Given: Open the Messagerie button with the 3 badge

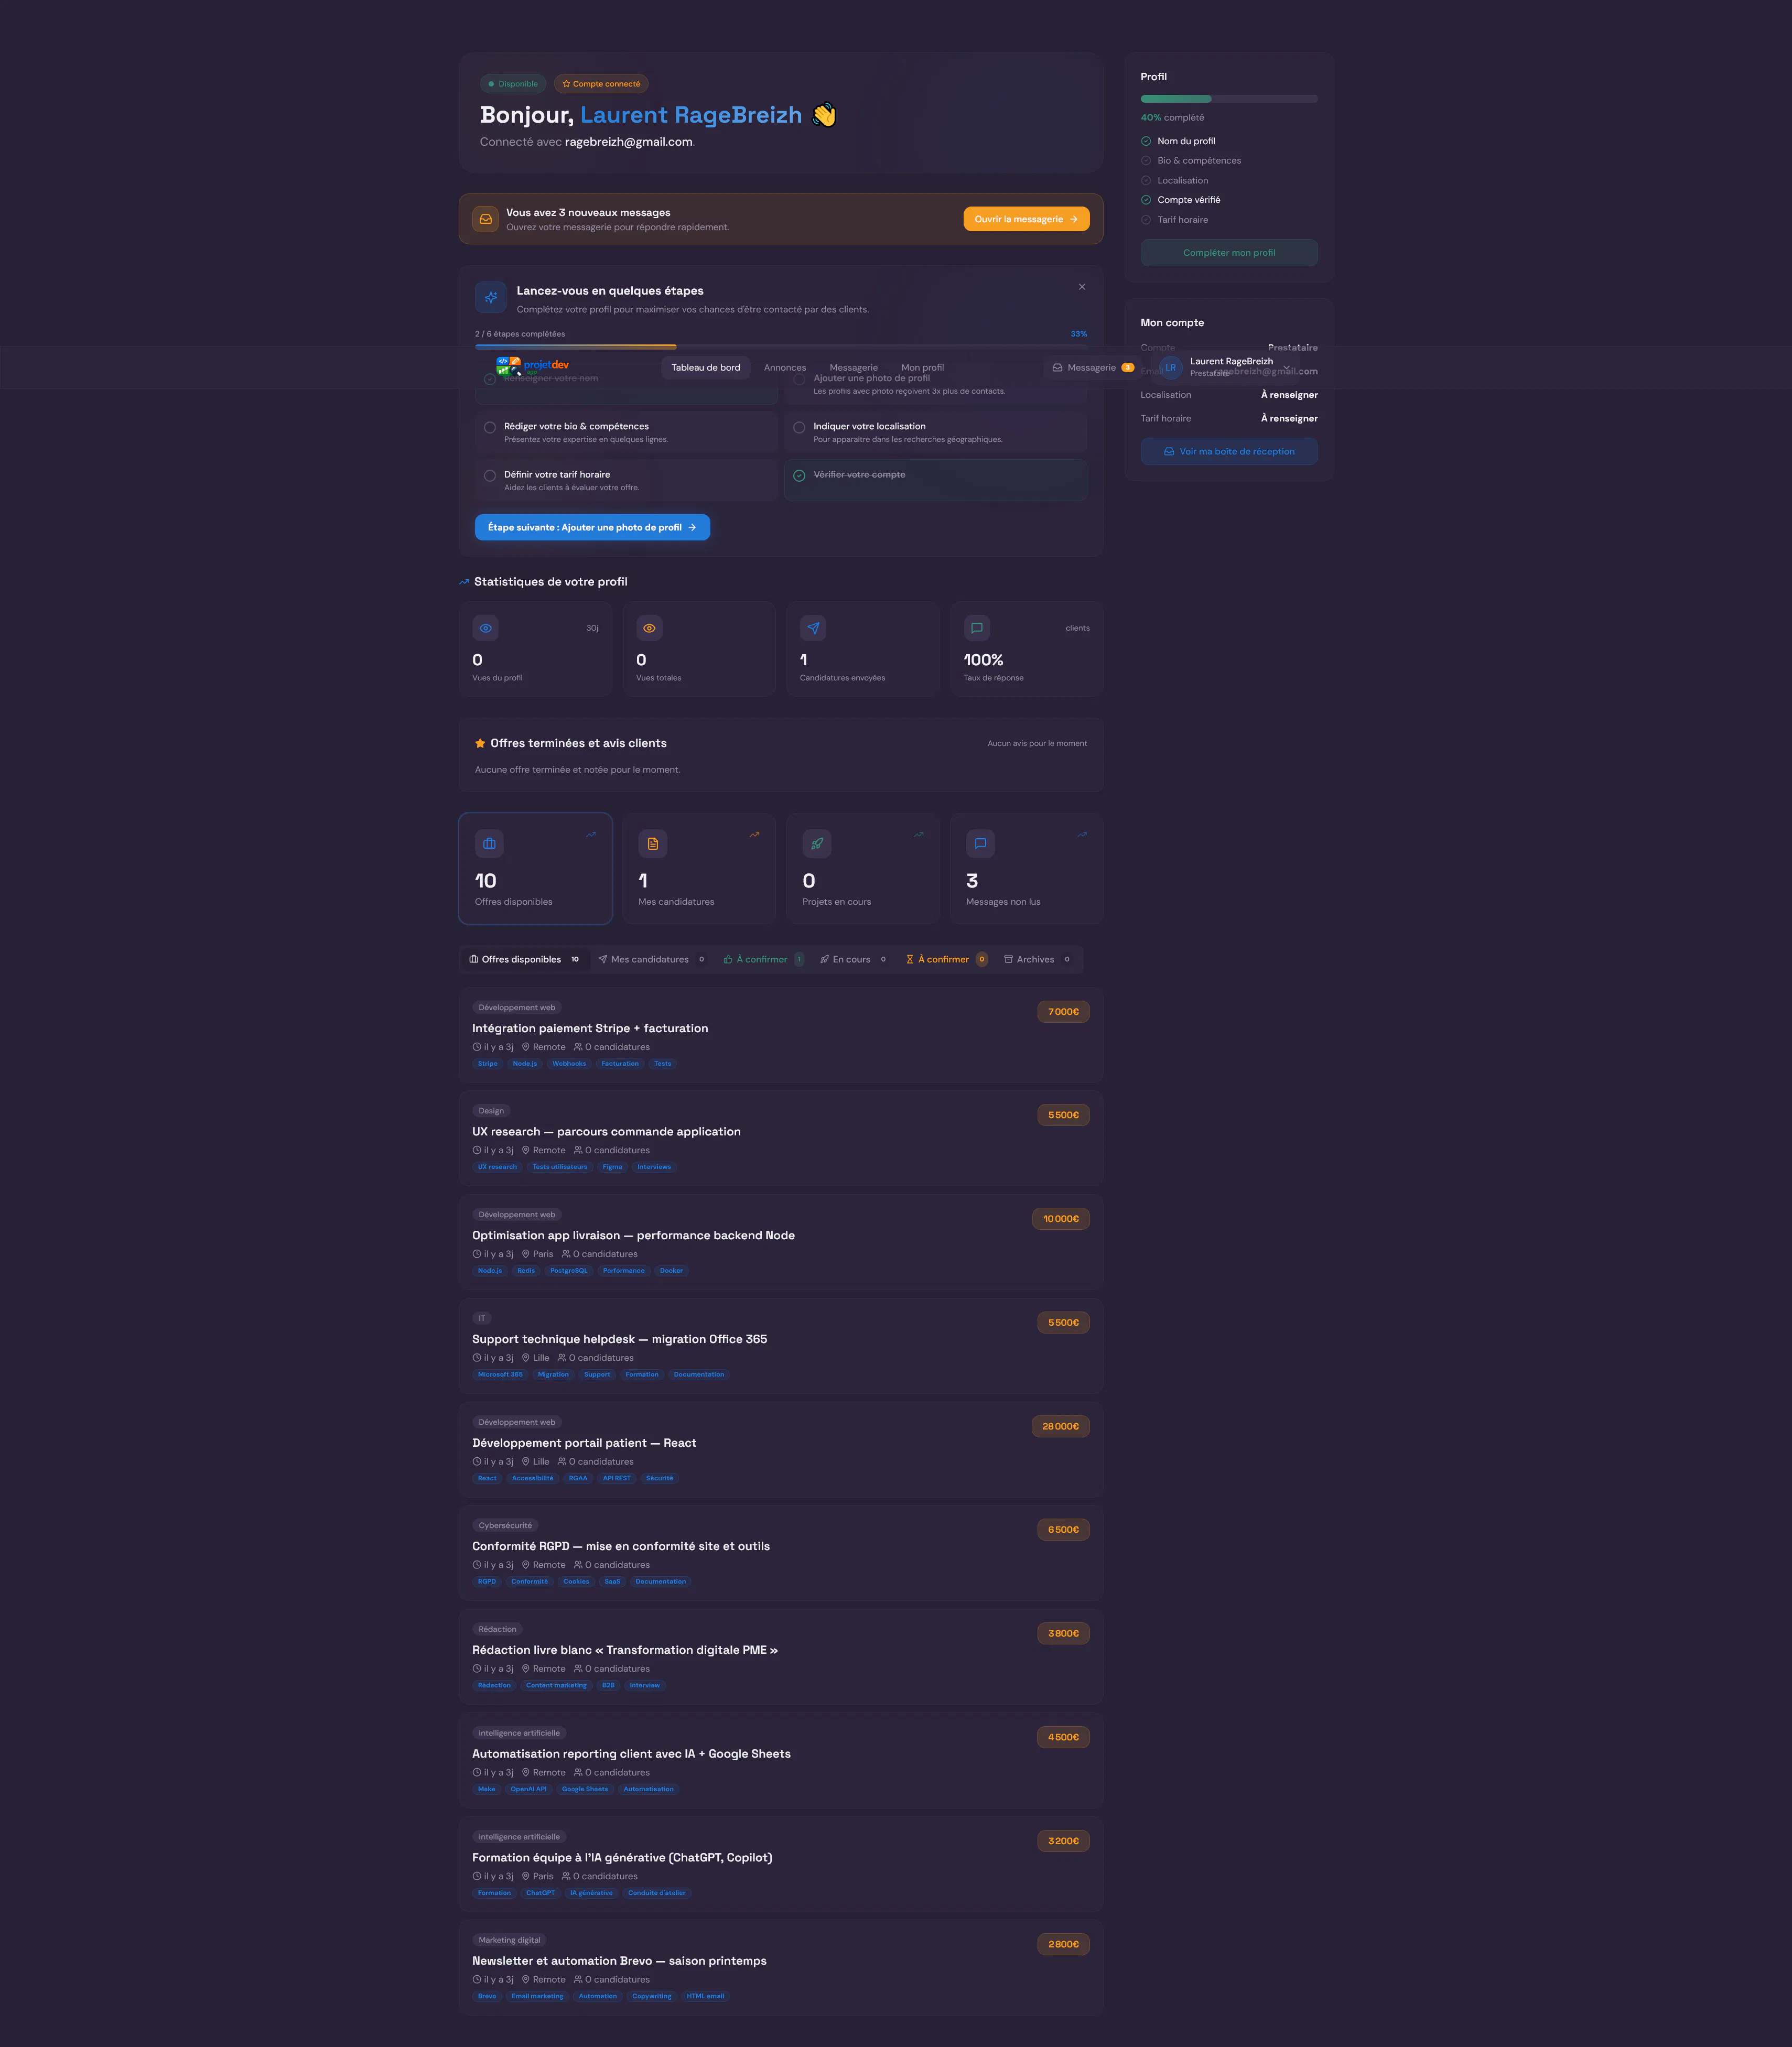Looking at the screenshot, I should (1093, 367).
